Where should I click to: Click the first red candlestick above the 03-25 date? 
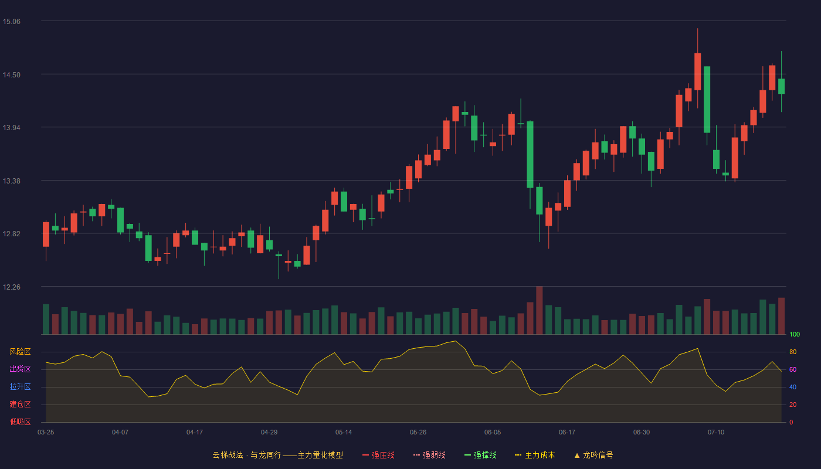pos(46,234)
